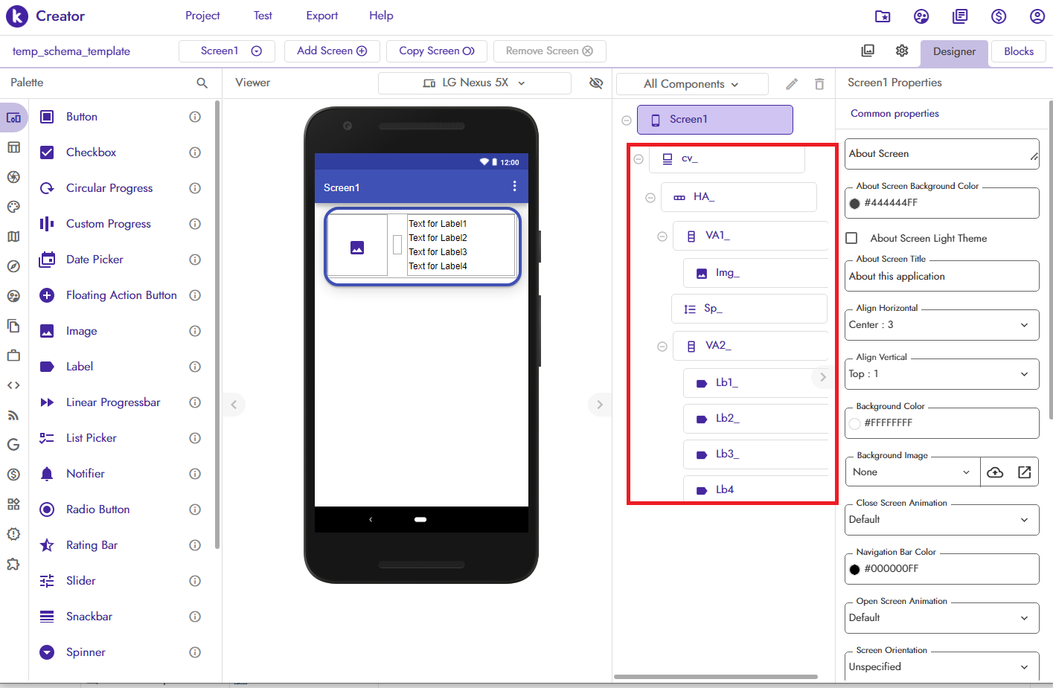Expand the All Components dropdown
The image size is (1053, 688).
(691, 84)
